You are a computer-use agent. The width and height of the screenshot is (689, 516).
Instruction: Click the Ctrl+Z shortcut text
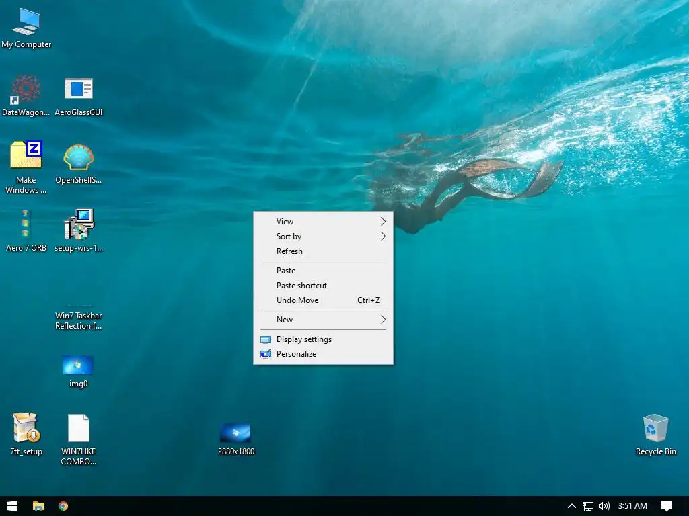click(x=368, y=300)
